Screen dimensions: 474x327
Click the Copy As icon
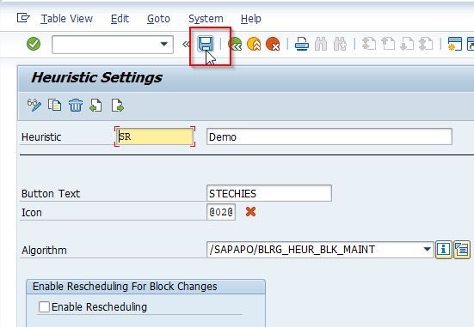(55, 106)
